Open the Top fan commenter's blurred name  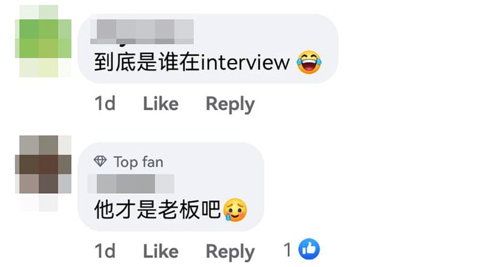(131, 184)
